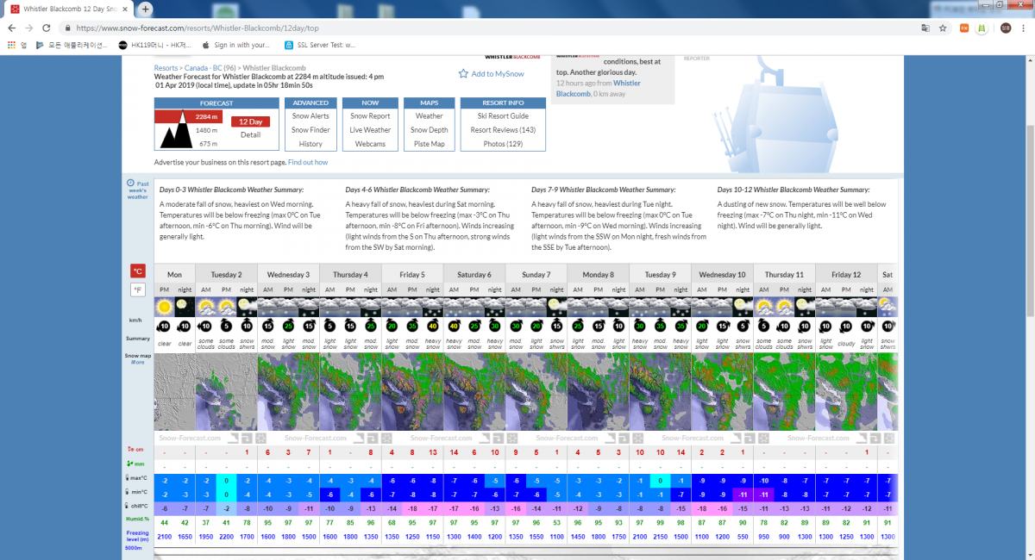
Task: Switch to the 12 Day forecast
Action: click(x=251, y=121)
